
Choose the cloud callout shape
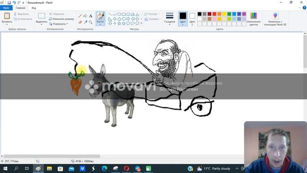137,24
